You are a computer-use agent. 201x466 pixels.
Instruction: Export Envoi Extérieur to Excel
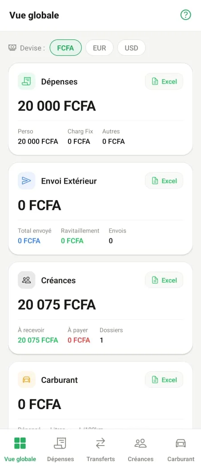coord(164,181)
